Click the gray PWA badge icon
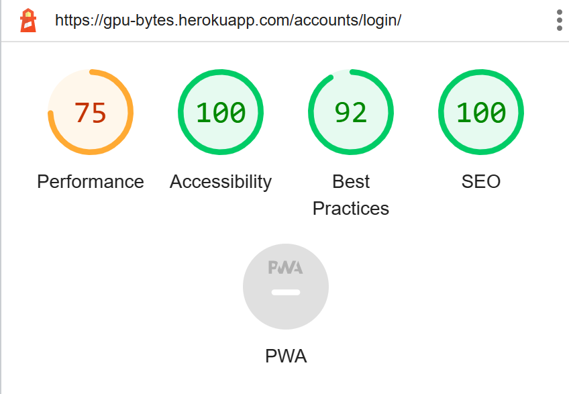The height and width of the screenshot is (394, 569). (x=286, y=287)
